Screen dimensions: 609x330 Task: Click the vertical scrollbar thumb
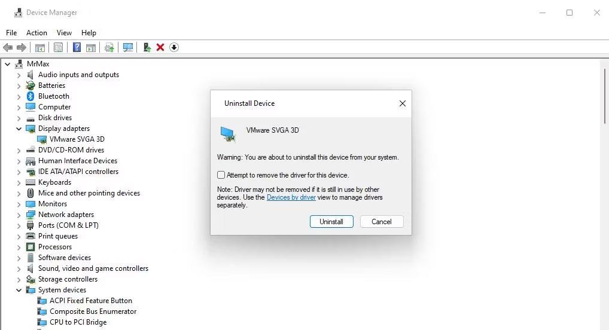tap(605, 96)
